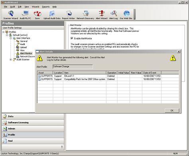Click the Save lifebuoy icon
Screen dimensions: 189x156
pos(37,14)
